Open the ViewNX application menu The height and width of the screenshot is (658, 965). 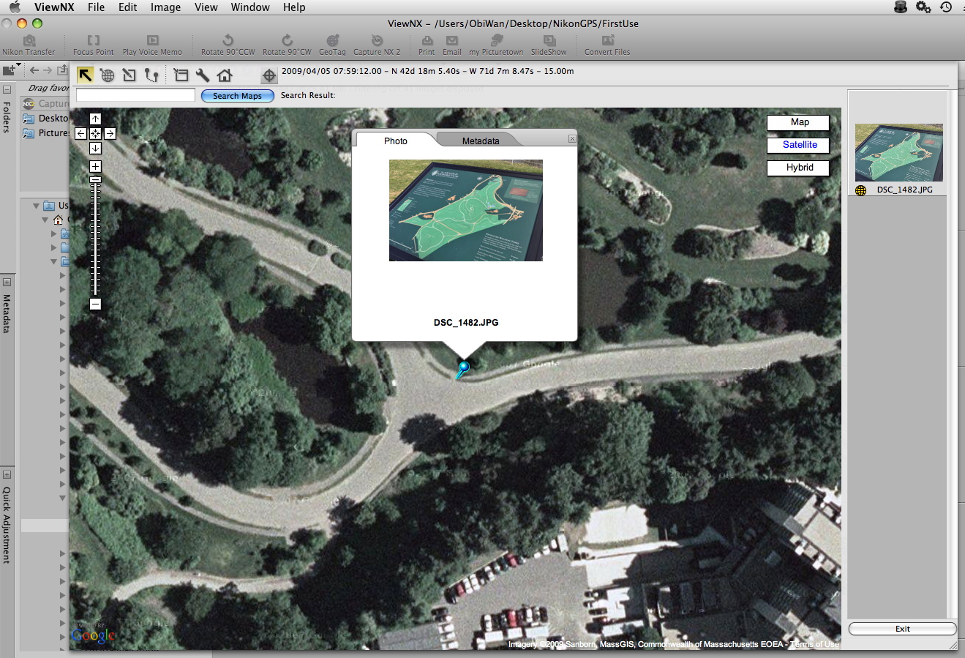coord(54,7)
